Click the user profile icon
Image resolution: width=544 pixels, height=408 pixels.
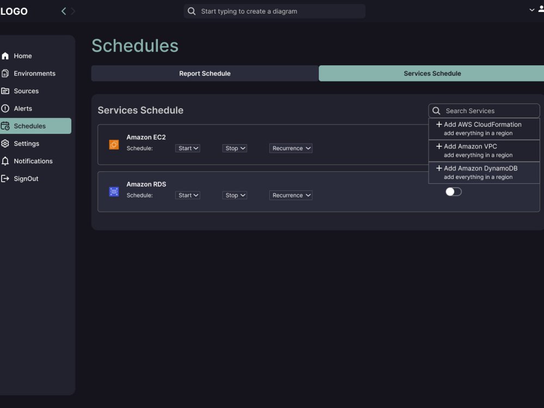coord(541,9)
